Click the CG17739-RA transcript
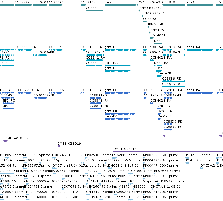 coord(24,50)
